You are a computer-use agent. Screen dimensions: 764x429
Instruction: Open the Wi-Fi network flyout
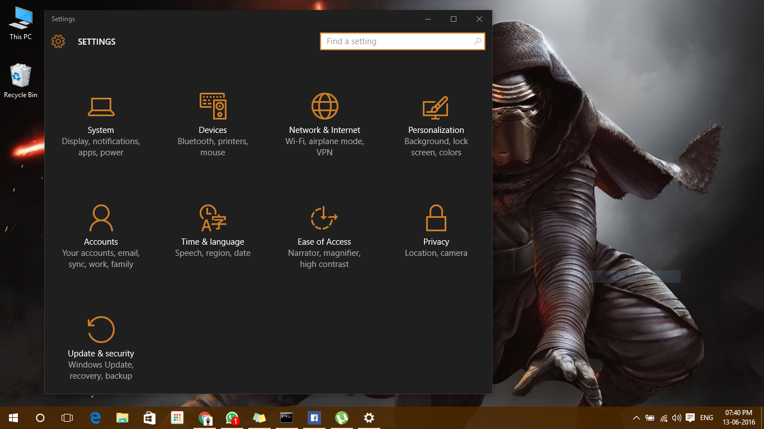pos(664,418)
